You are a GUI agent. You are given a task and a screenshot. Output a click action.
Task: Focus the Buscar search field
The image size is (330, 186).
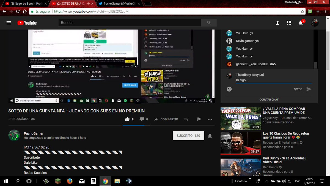[x=130, y=23]
